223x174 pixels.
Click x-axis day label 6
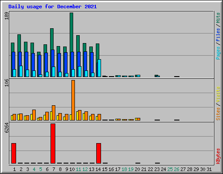(47, 169)
